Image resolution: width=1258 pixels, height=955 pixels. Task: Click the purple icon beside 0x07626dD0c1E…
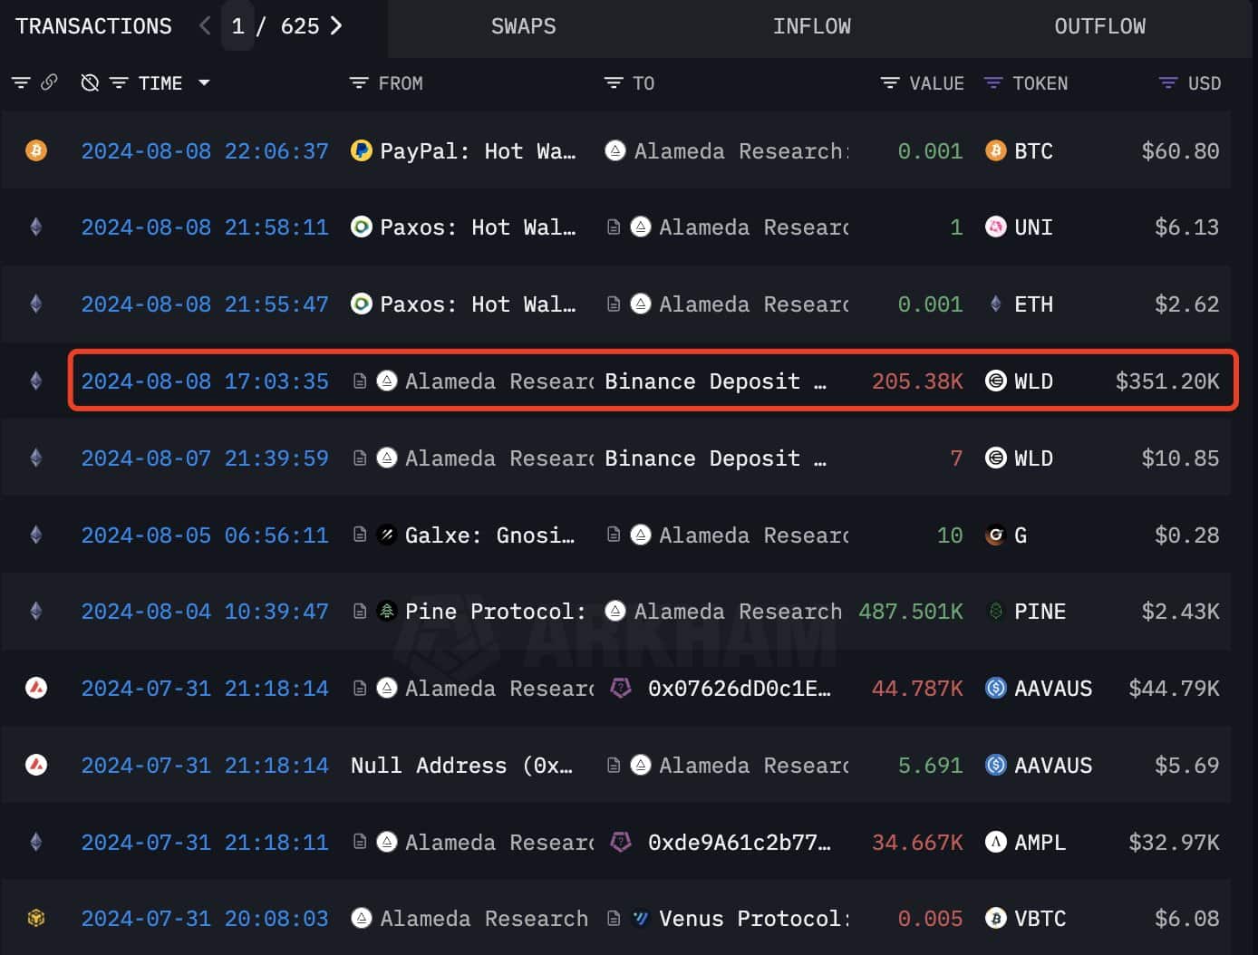(621, 688)
